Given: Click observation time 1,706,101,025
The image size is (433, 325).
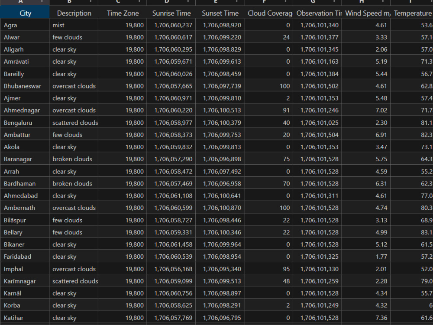Looking at the screenshot, I should click(x=317, y=123).
